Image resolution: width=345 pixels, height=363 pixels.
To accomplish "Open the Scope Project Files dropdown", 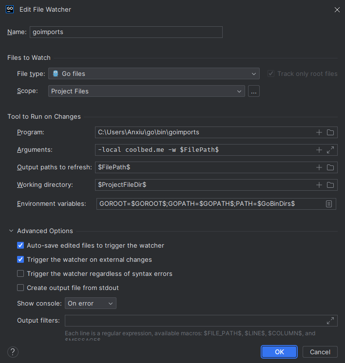I will [147, 91].
